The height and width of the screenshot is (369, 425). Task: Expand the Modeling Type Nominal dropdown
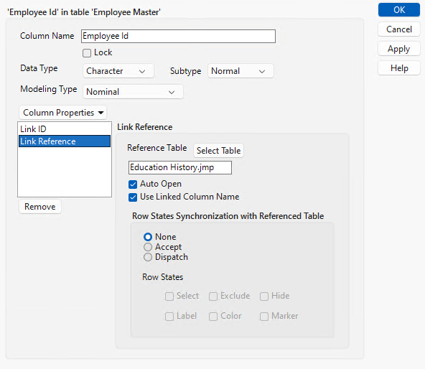point(133,92)
